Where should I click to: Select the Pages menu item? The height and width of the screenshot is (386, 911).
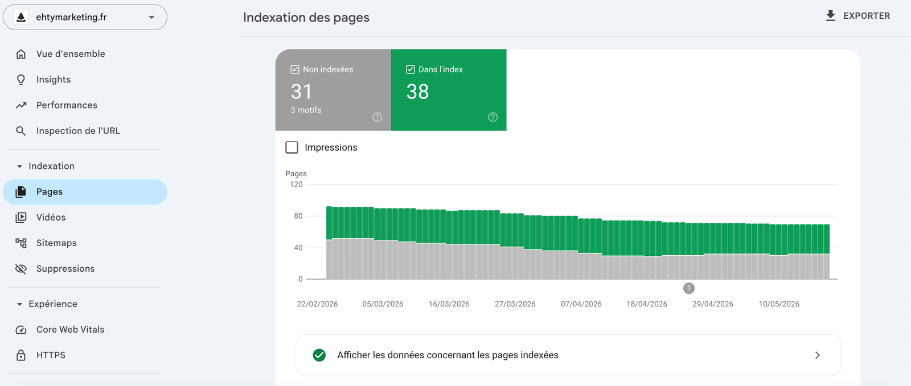[x=85, y=192]
